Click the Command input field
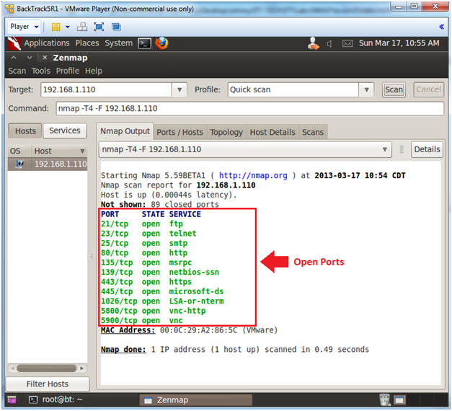Image resolution: width=452 pixels, height=411 pixels. 249,109
